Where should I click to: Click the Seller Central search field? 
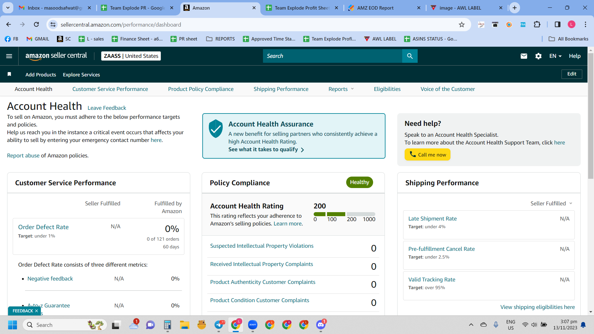(x=333, y=56)
